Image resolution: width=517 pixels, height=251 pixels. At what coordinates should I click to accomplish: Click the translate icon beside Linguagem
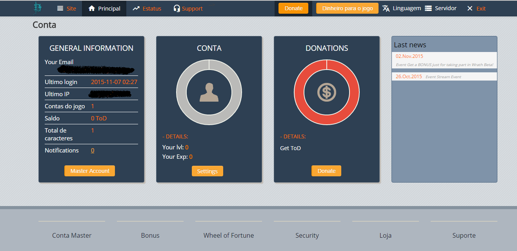(386, 8)
